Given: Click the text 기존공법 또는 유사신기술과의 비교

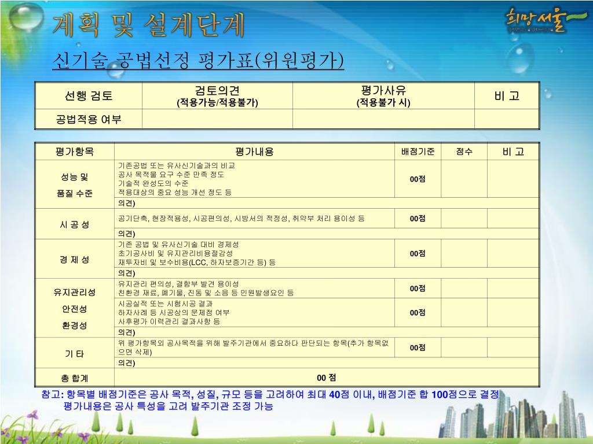Looking at the screenshot, I should pos(177,165).
